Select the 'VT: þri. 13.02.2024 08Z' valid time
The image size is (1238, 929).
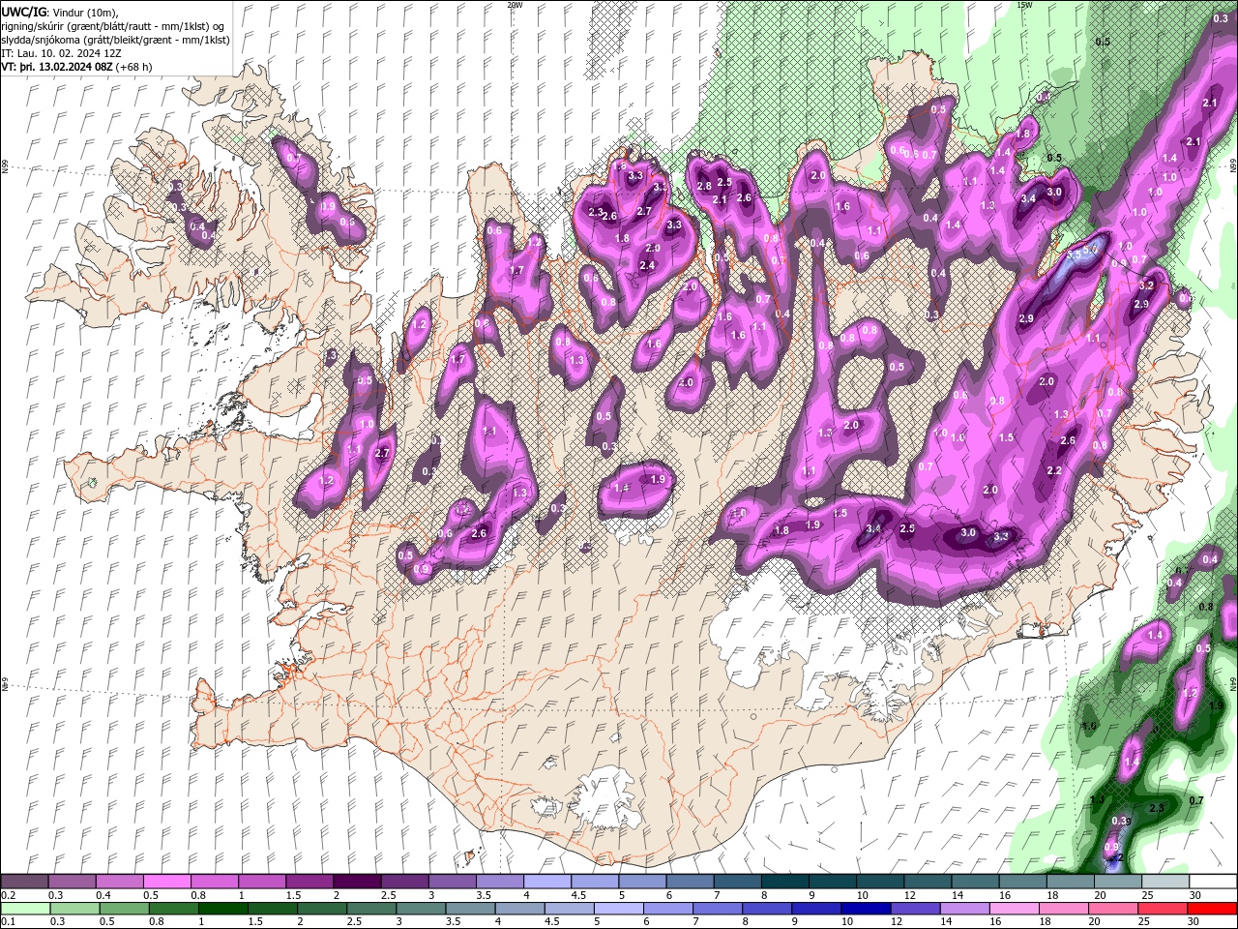coord(57,67)
